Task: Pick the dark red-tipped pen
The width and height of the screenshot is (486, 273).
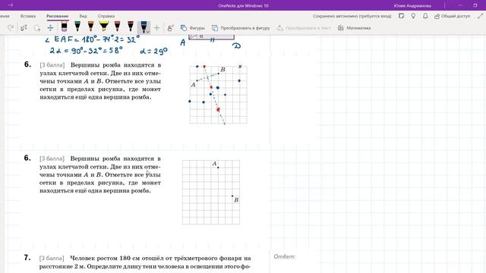Action: click(131, 27)
